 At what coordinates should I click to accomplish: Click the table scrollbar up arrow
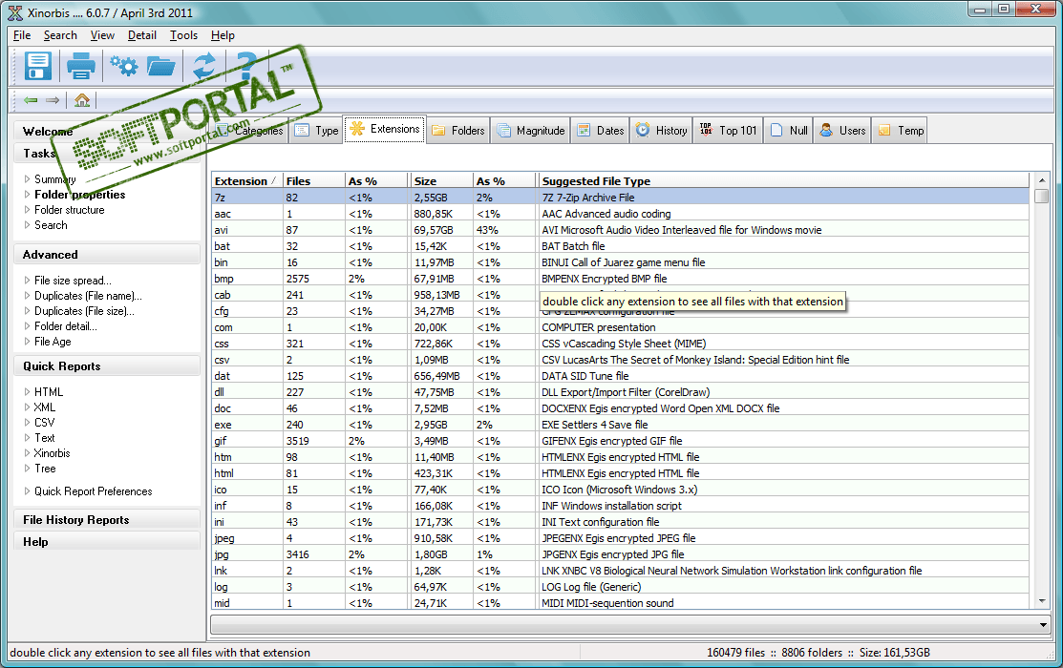[1042, 180]
